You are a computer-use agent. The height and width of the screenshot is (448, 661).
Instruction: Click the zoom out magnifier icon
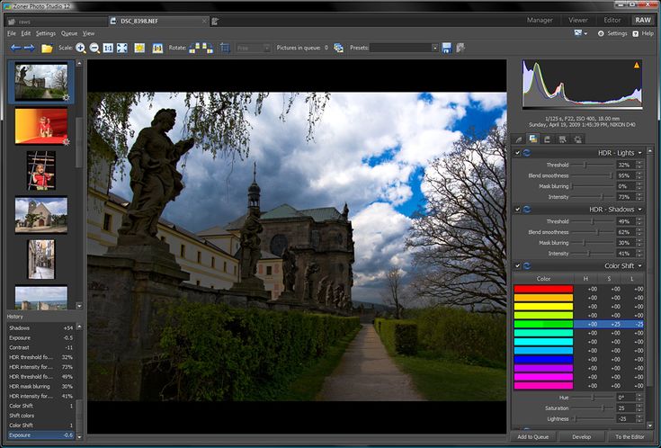94,48
